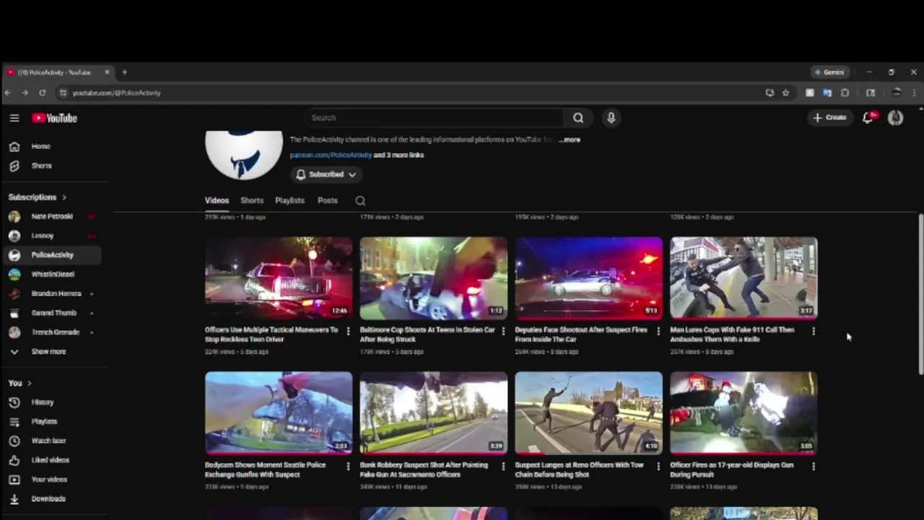Switch to the Playlists channel tab

coord(289,201)
